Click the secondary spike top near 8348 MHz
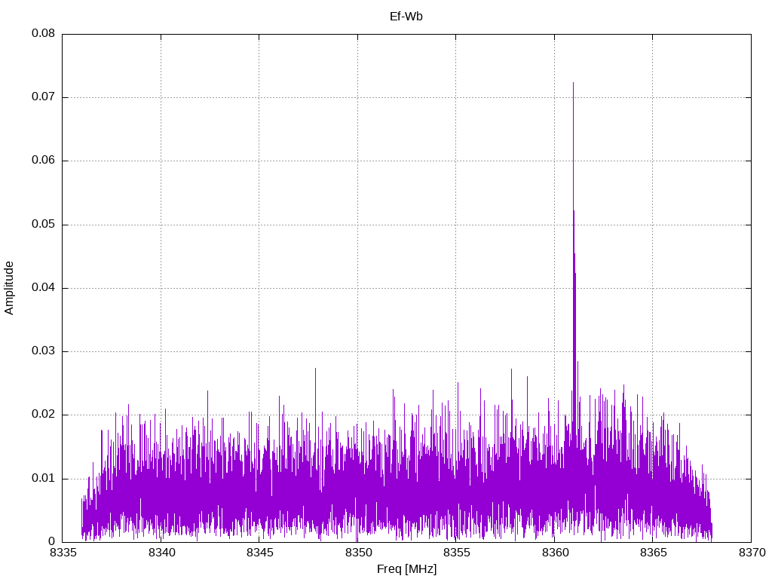Image resolution: width=772 pixels, height=579 pixels. click(315, 369)
